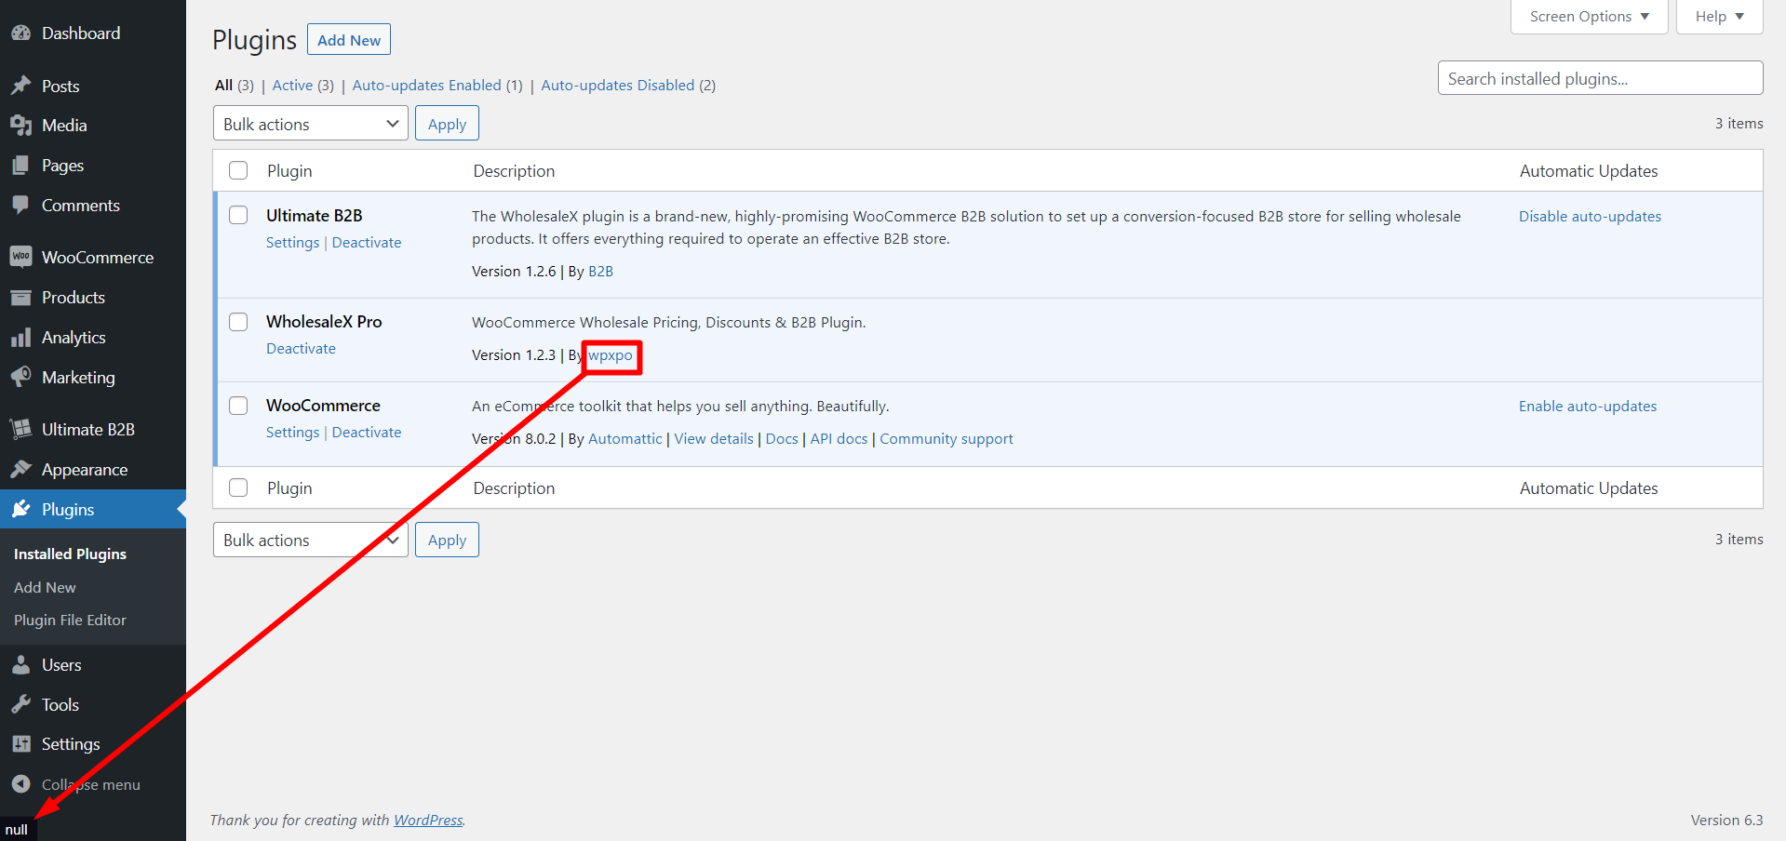Filter plugins by Active

pos(292,86)
